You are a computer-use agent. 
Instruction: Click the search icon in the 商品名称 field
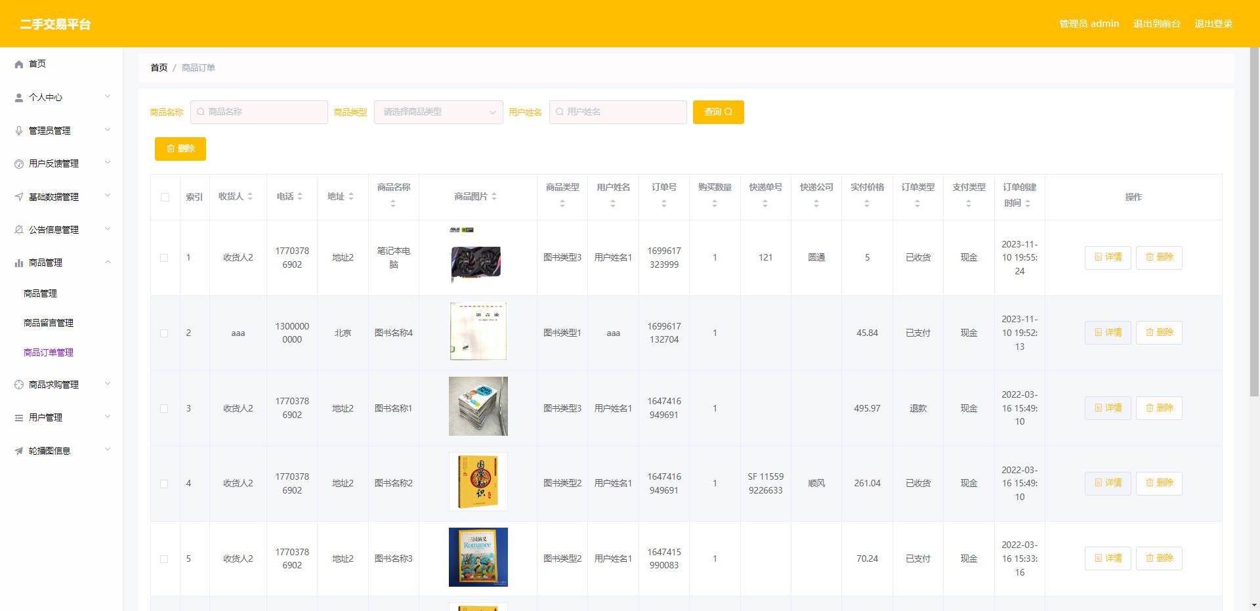(201, 112)
